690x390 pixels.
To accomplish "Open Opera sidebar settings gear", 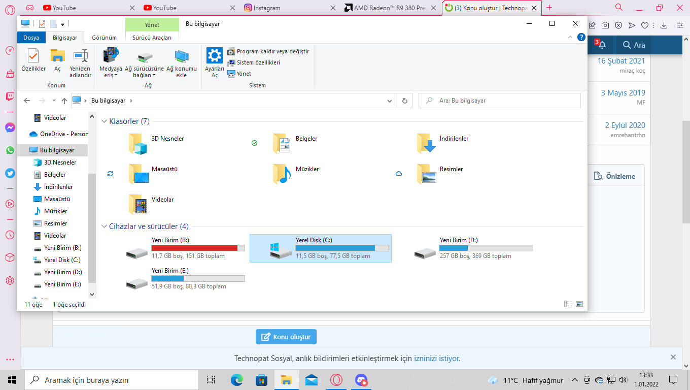I will (10, 281).
